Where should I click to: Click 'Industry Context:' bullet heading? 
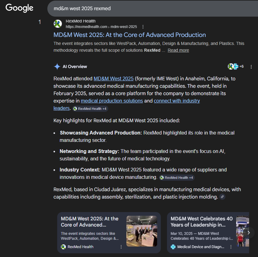point(80,170)
